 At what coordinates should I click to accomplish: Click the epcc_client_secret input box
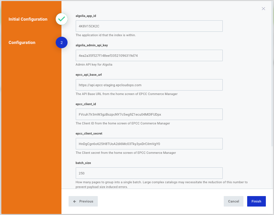pos(149,144)
